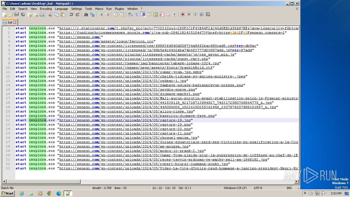Open the Window menu
This screenshot has width=350, height=197.
click(132, 9)
